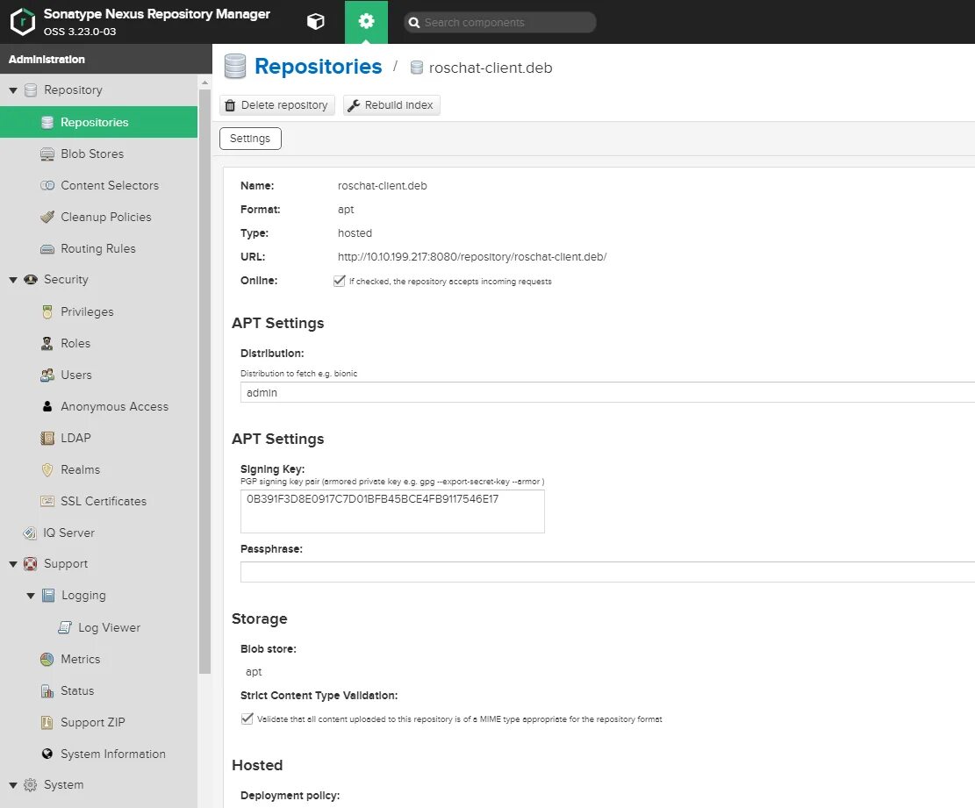Click the Blob Stores icon
The image size is (975, 808).
(47, 154)
